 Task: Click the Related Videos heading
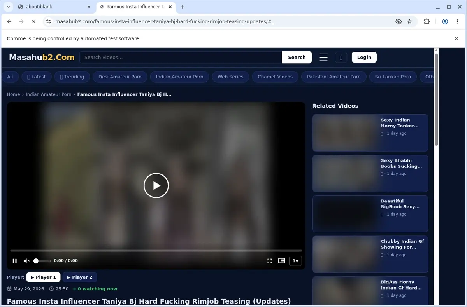tap(335, 106)
